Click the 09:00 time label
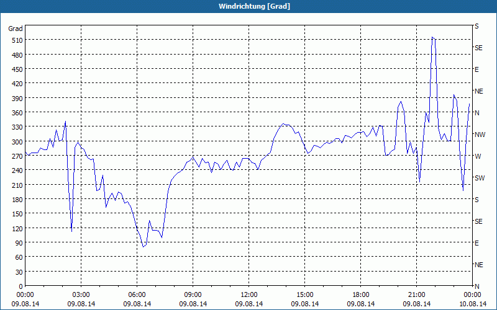Screen dimensions: 497x310 [193, 295]
